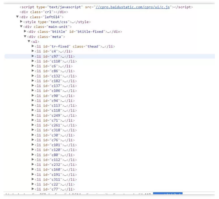The image size is (219, 199).
Task: Select the div class crl line
Action: [44, 12]
